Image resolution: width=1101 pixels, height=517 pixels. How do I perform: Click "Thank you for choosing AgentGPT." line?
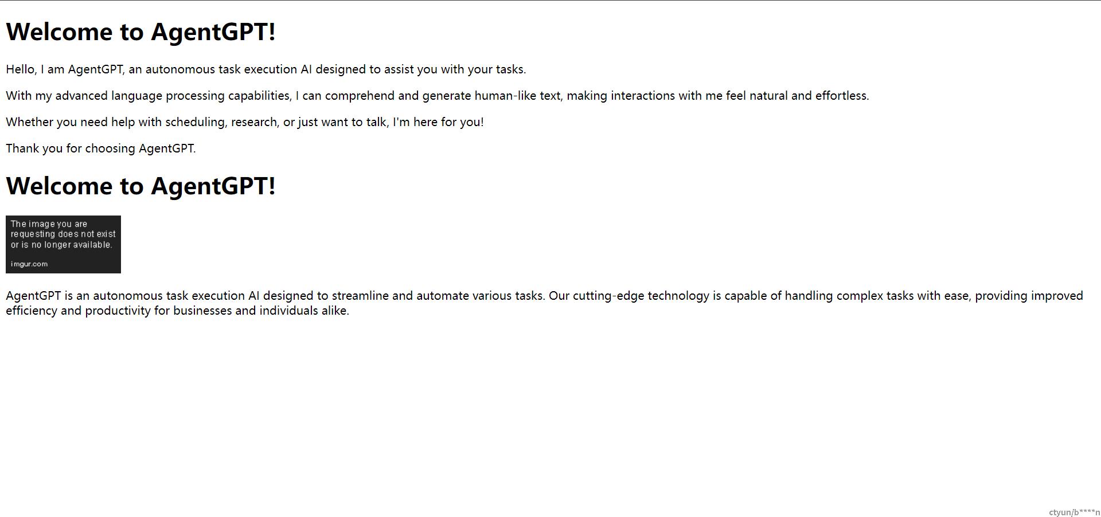coord(101,148)
